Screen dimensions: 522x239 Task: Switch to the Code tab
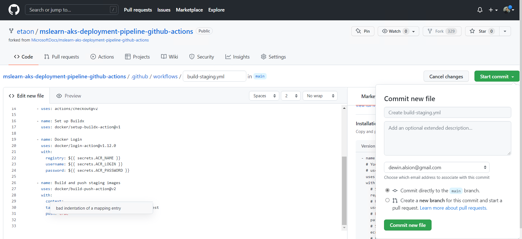23,57
